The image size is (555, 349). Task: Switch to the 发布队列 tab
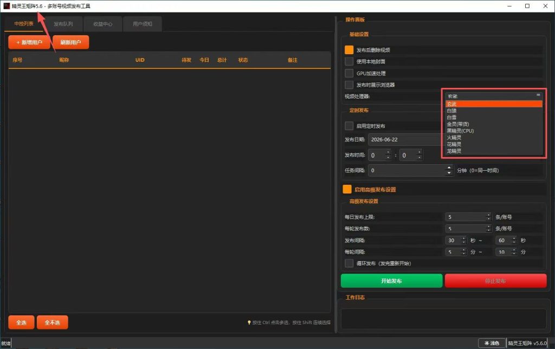click(63, 24)
